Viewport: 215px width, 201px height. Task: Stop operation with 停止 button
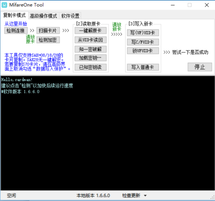point(200,67)
